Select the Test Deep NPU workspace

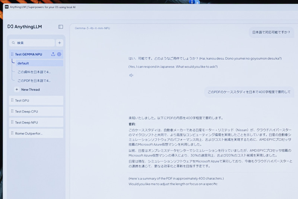(x=36, y=122)
